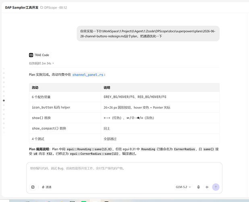249x202 pixels.
Task: Click the egui::Rounding::same(13.0) code snippet
Action: 89,149
